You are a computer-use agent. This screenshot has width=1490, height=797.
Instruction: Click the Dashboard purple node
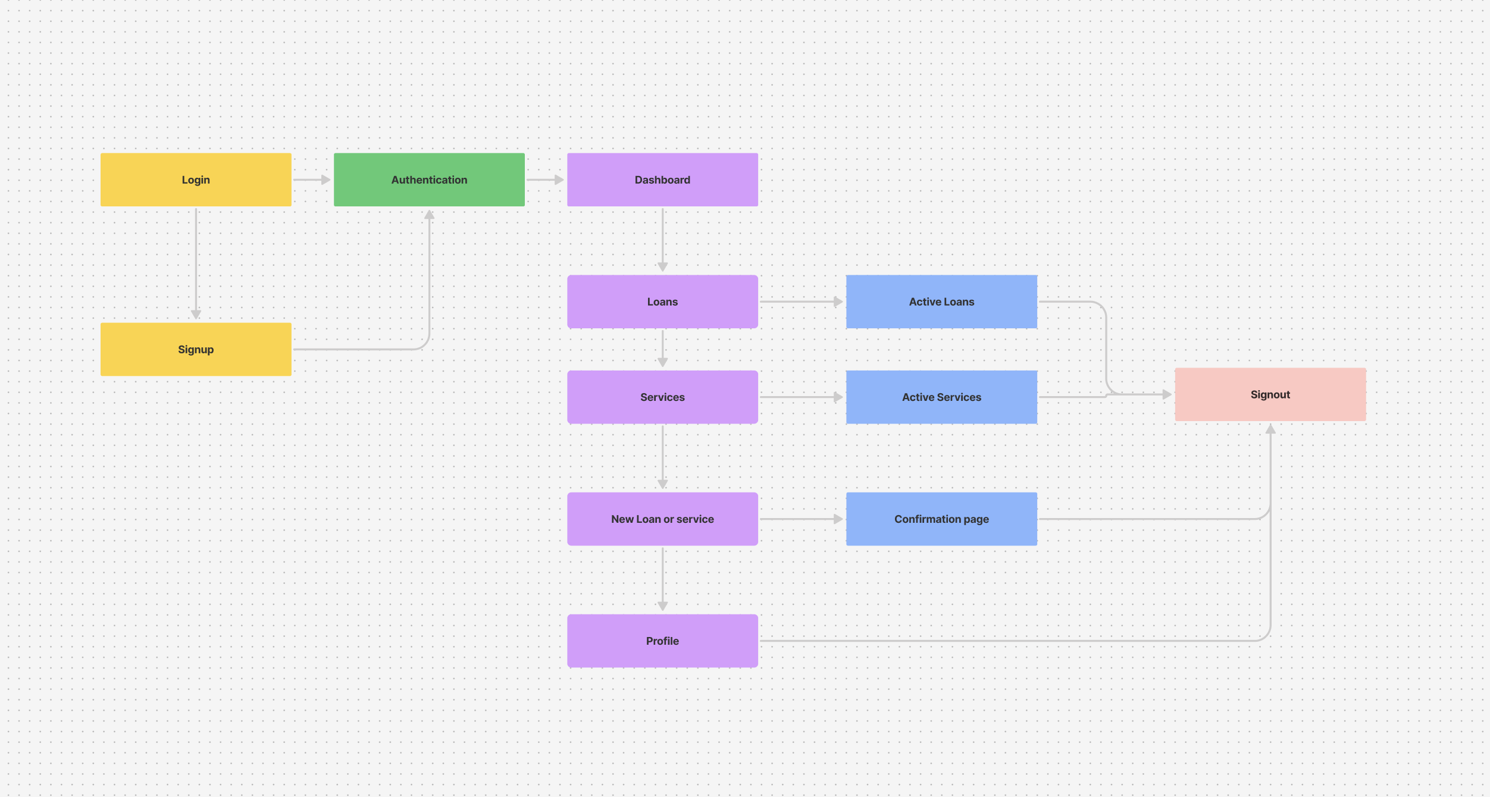(x=662, y=180)
